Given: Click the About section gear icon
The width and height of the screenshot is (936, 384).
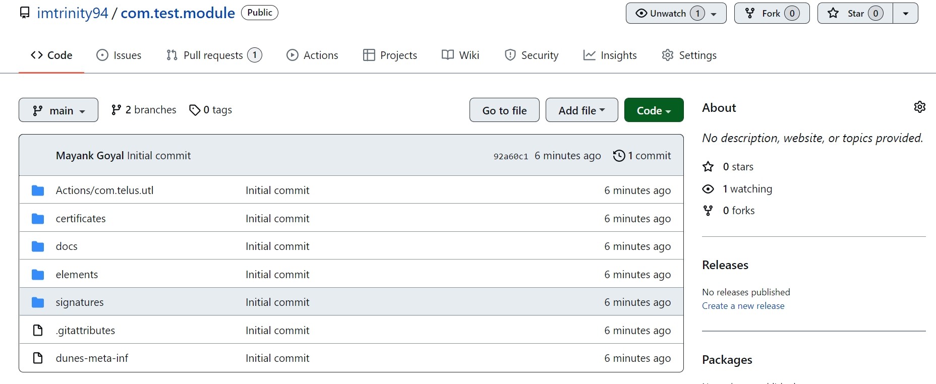Looking at the screenshot, I should (x=919, y=107).
